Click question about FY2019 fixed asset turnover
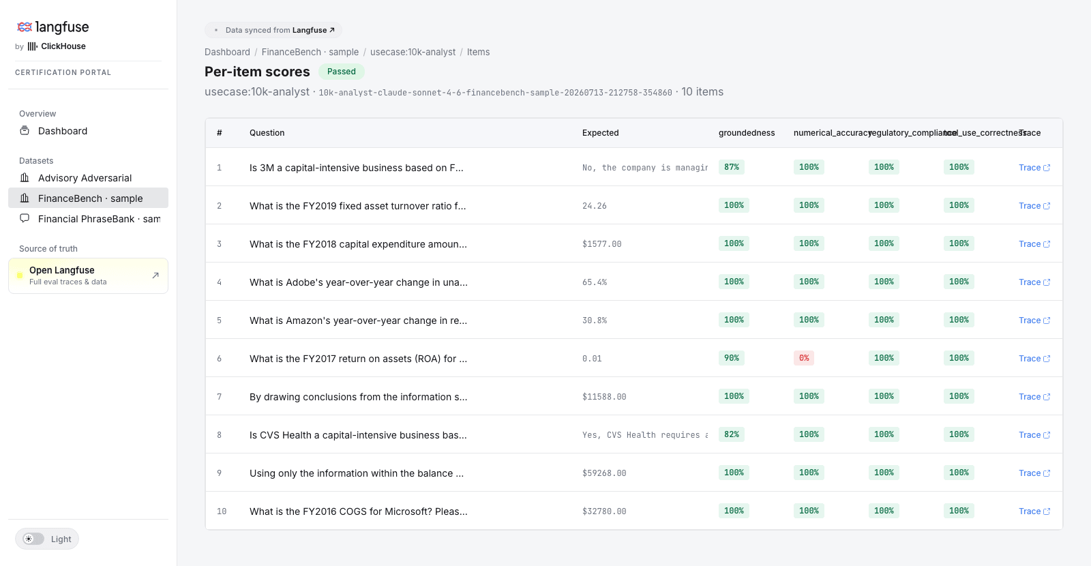 pyautogui.click(x=357, y=206)
